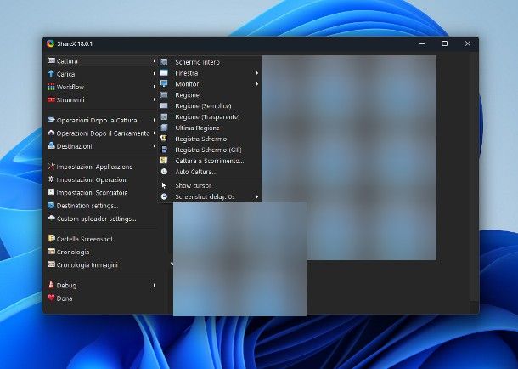Click the Impostazioni Applicazione tools icon

tap(51, 167)
